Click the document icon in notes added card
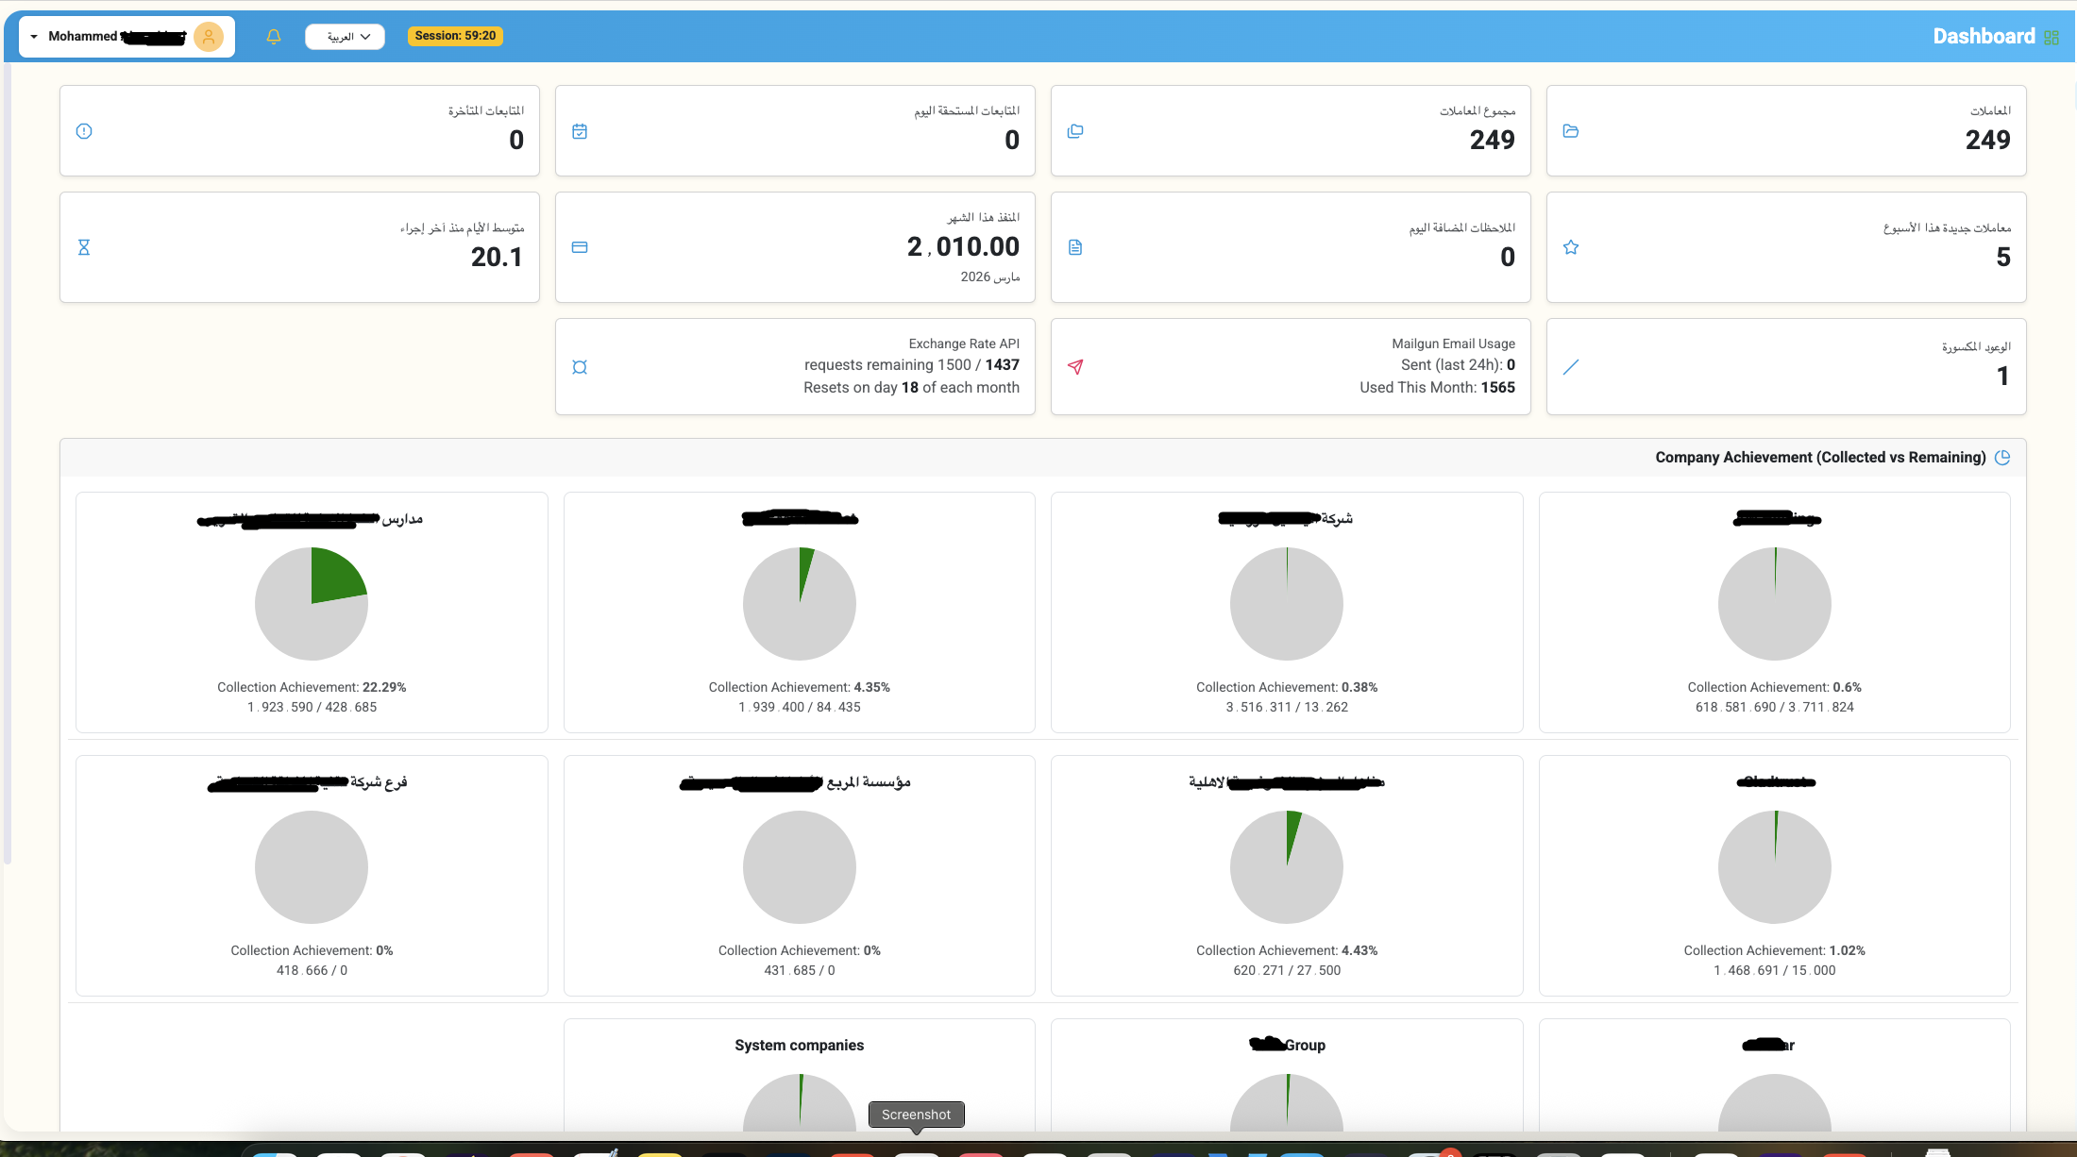The image size is (2077, 1157). 1075,247
